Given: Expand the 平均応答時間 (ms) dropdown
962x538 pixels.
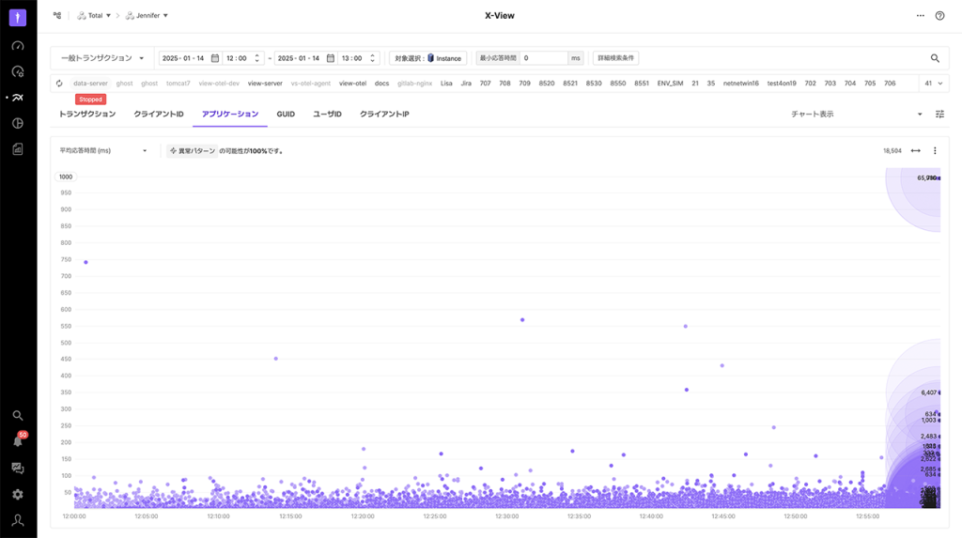Looking at the screenshot, I should click(x=103, y=151).
